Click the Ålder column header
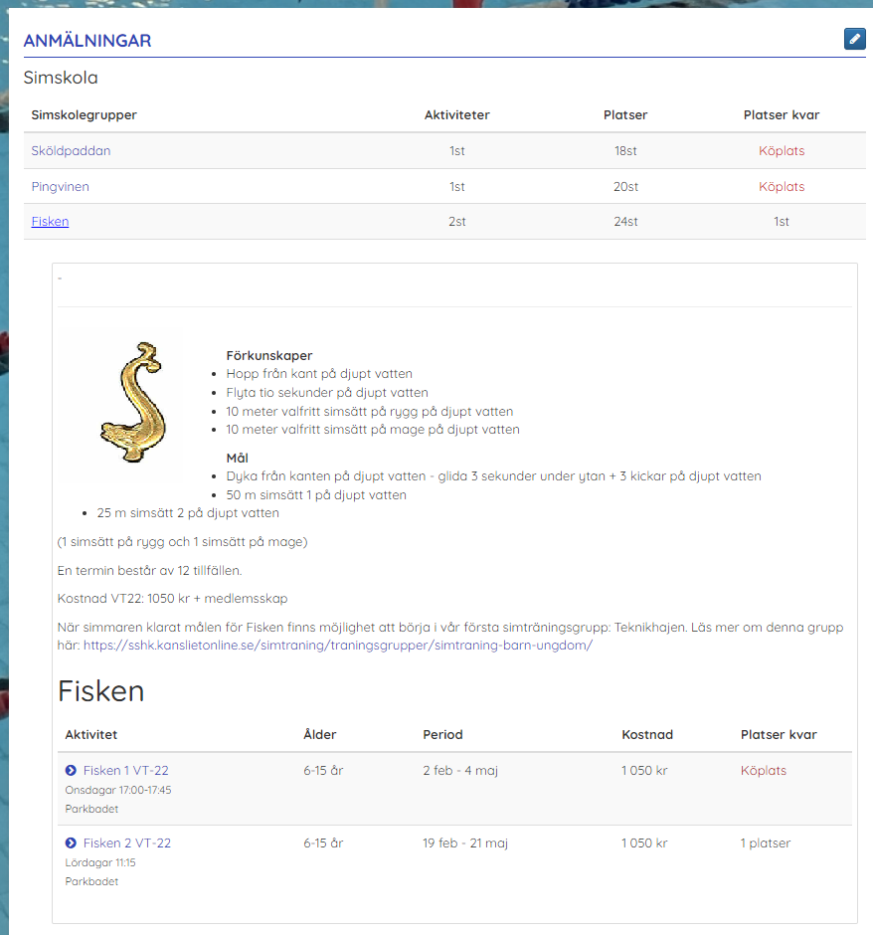 point(320,735)
